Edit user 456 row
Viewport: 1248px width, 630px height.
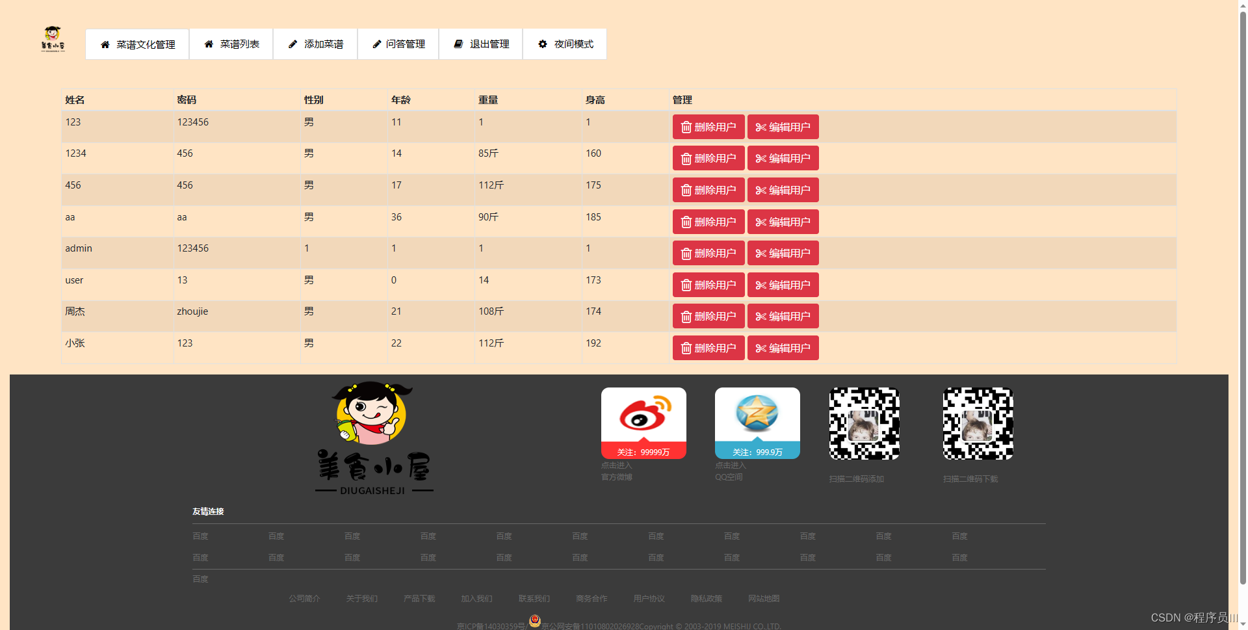[x=783, y=190]
